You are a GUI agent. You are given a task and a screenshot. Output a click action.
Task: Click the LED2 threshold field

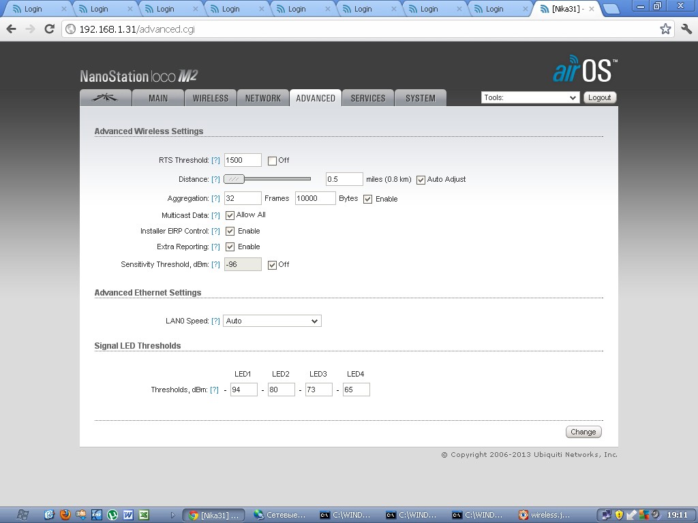281,390
